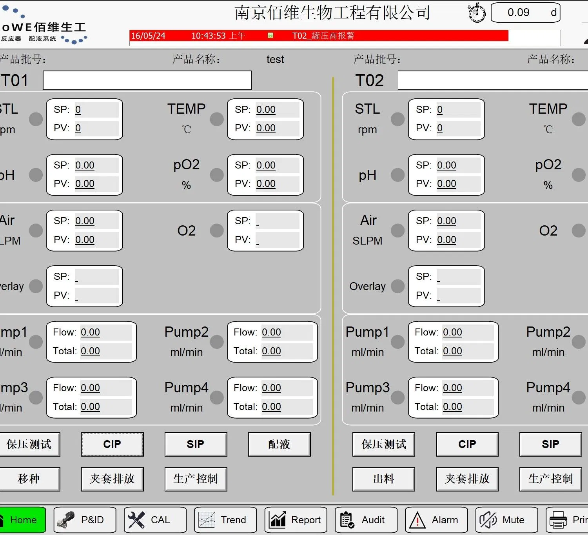Toggle the T01 TEMP status indicator
Image resolution: width=588 pixels, height=535 pixels.
click(x=217, y=119)
